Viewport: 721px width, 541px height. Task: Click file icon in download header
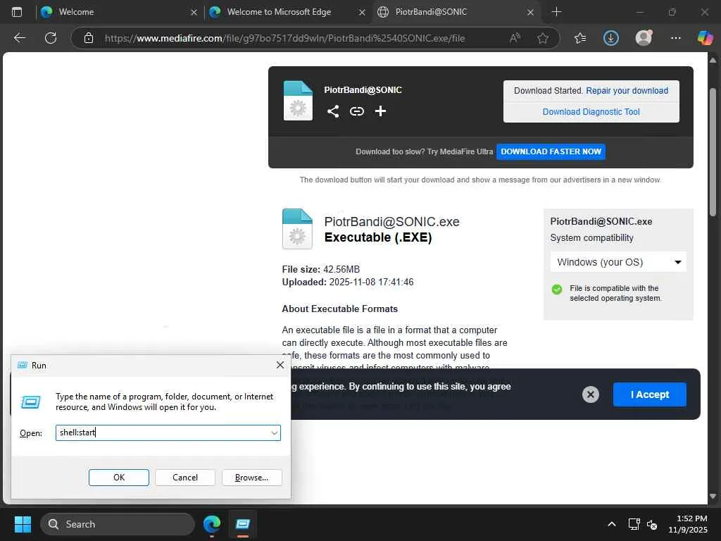pyautogui.click(x=298, y=101)
